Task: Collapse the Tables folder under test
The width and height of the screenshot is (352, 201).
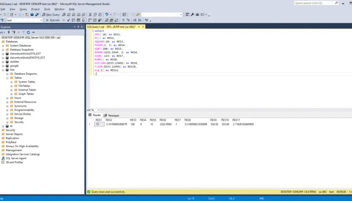Action: (7, 78)
